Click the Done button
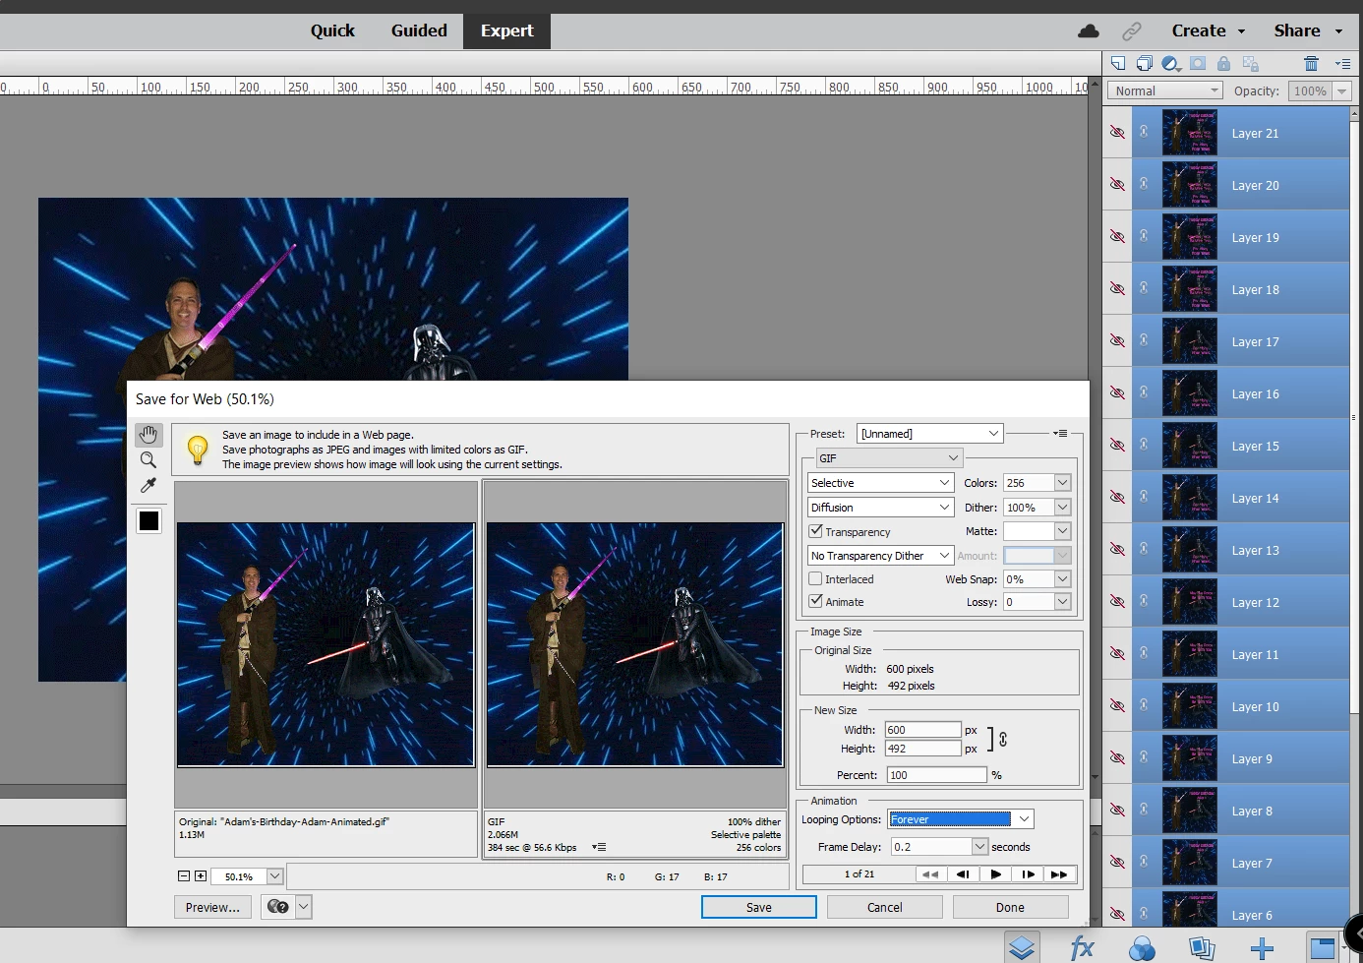The height and width of the screenshot is (963, 1363). (1010, 907)
